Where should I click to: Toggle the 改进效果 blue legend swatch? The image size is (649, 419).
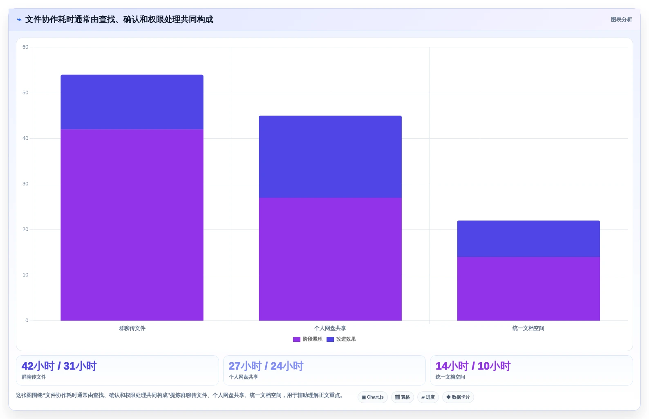[330, 339]
